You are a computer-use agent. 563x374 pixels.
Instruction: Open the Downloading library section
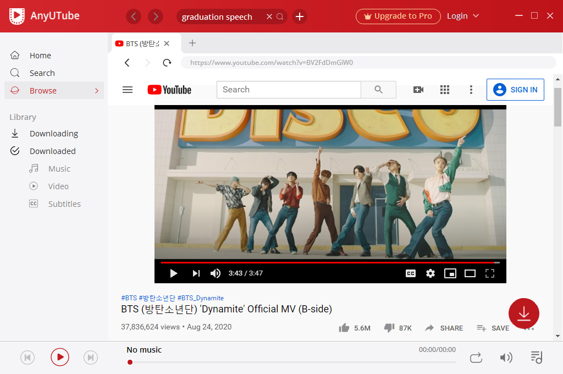click(x=54, y=134)
